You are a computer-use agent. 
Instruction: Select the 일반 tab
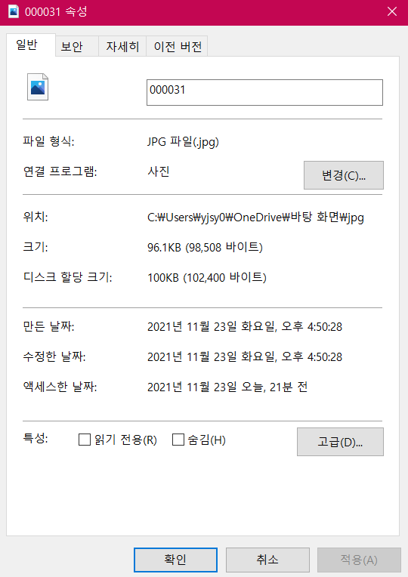coord(30,45)
